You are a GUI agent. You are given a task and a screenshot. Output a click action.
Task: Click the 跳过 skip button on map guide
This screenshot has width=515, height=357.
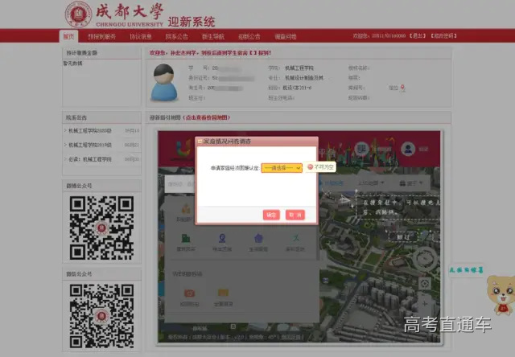click(403, 236)
